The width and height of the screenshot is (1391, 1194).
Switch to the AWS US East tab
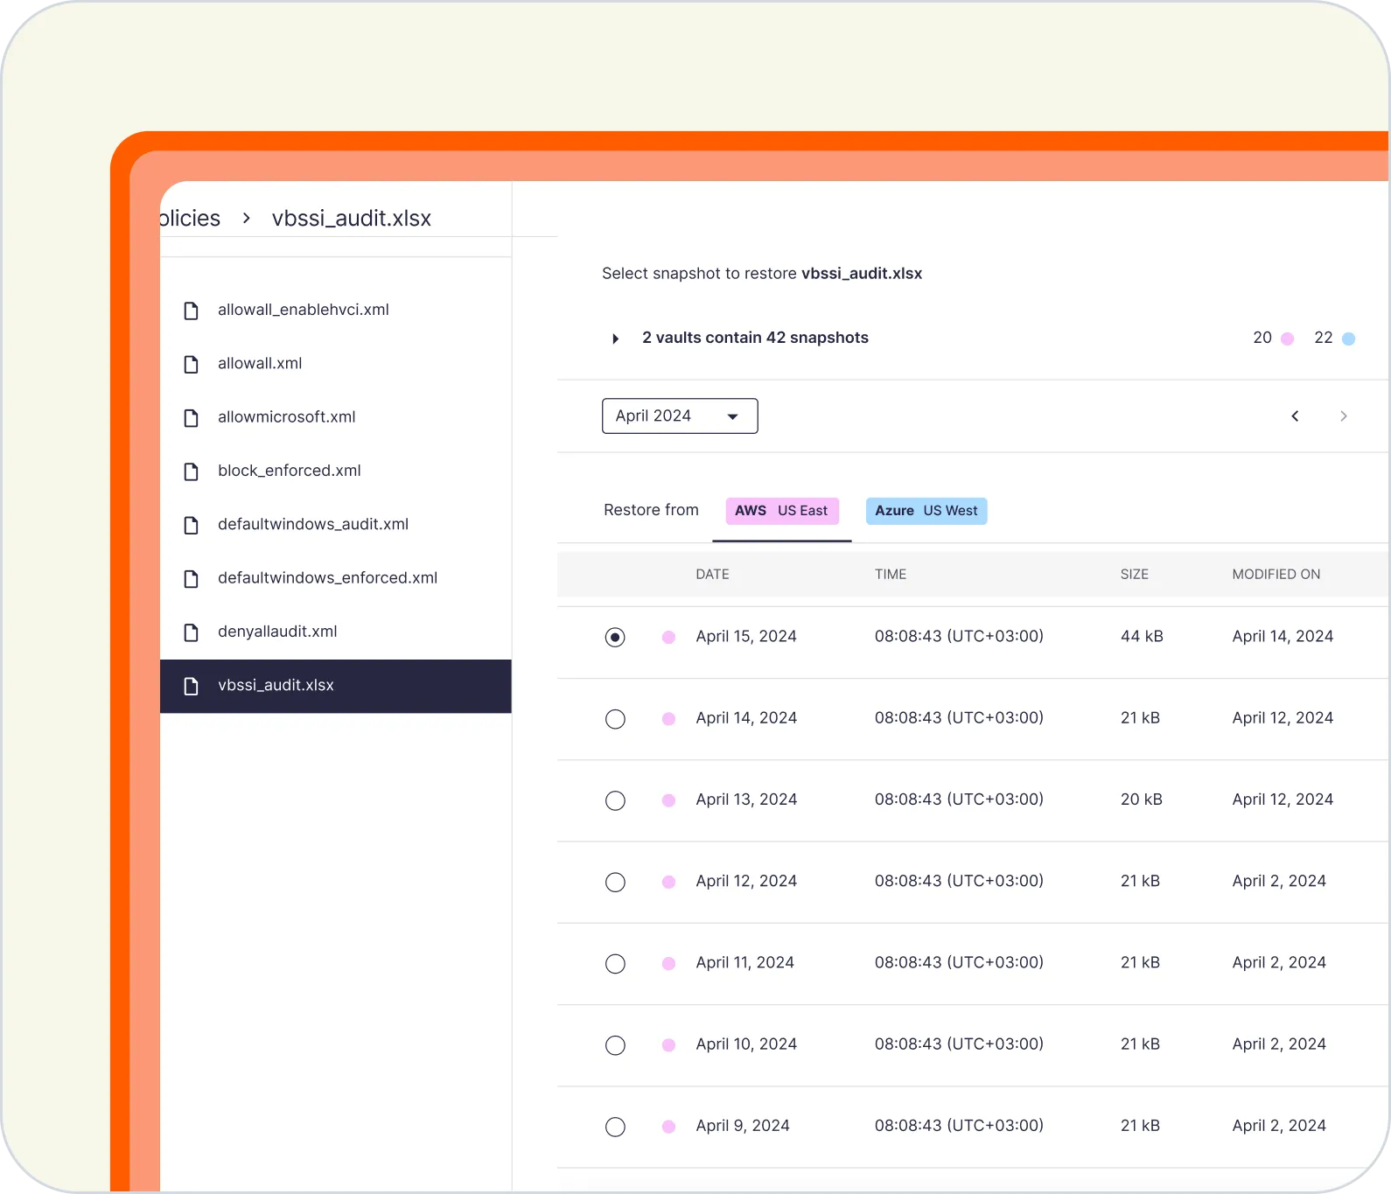(x=782, y=511)
